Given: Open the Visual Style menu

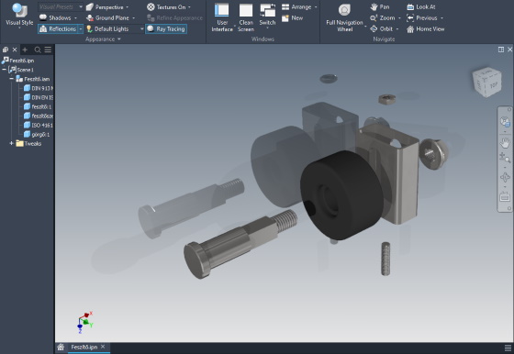Looking at the screenshot, I should pos(19,16).
